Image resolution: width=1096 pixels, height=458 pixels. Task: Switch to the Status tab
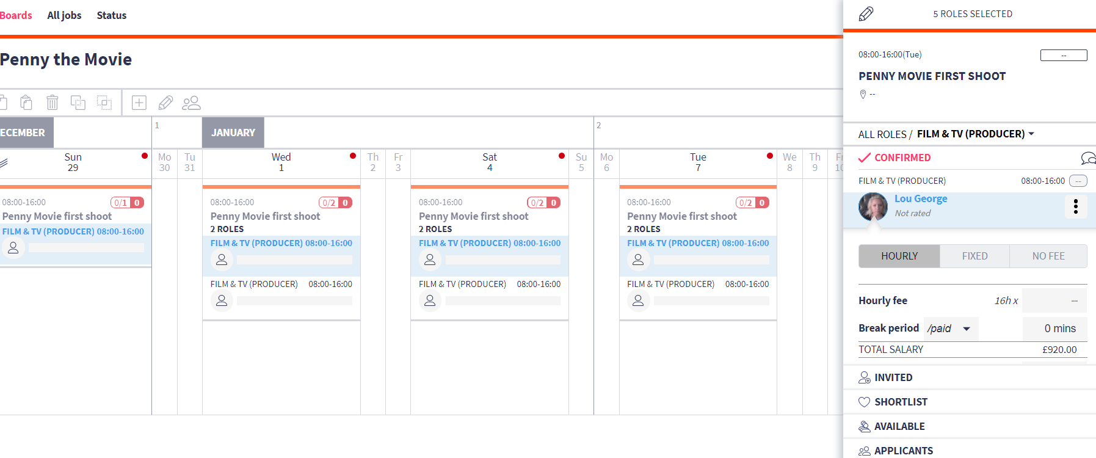(112, 15)
